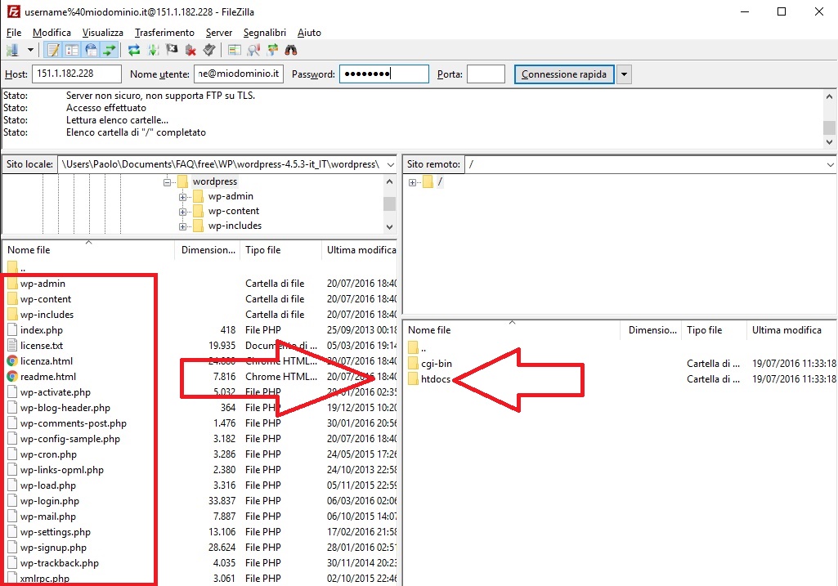Open the File menu

[x=14, y=33]
